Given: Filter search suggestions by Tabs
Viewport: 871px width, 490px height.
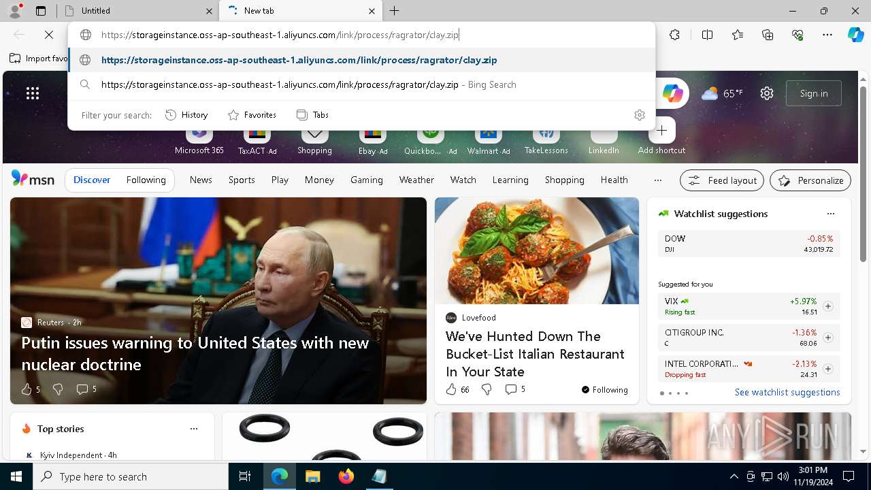Looking at the screenshot, I should (312, 115).
